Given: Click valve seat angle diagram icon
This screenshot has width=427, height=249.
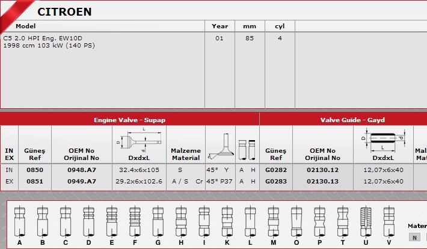Looking at the screenshot, I should [x=220, y=147].
